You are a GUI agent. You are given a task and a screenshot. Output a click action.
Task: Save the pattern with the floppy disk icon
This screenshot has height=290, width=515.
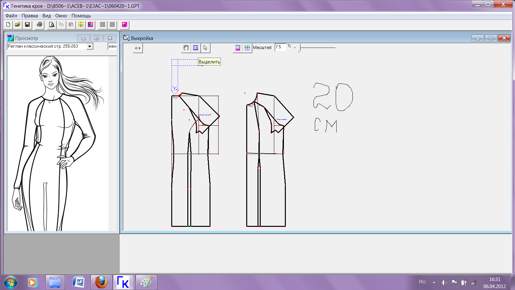click(x=27, y=24)
